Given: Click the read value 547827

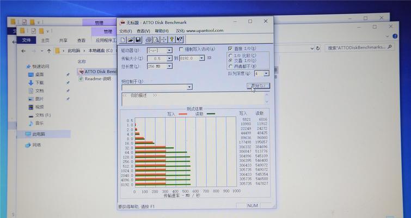Looking at the screenshot, I should pyautogui.click(x=262, y=184).
